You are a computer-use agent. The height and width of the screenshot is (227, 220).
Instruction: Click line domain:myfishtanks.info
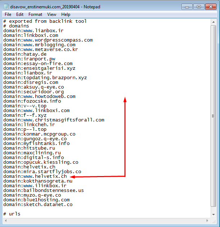click(x=36, y=144)
